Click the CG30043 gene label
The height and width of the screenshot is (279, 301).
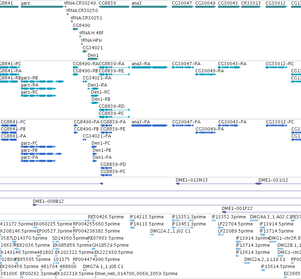tap(228, 3)
